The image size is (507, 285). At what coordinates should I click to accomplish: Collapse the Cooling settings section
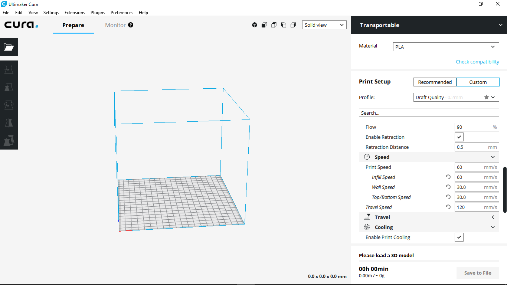coord(493,227)
